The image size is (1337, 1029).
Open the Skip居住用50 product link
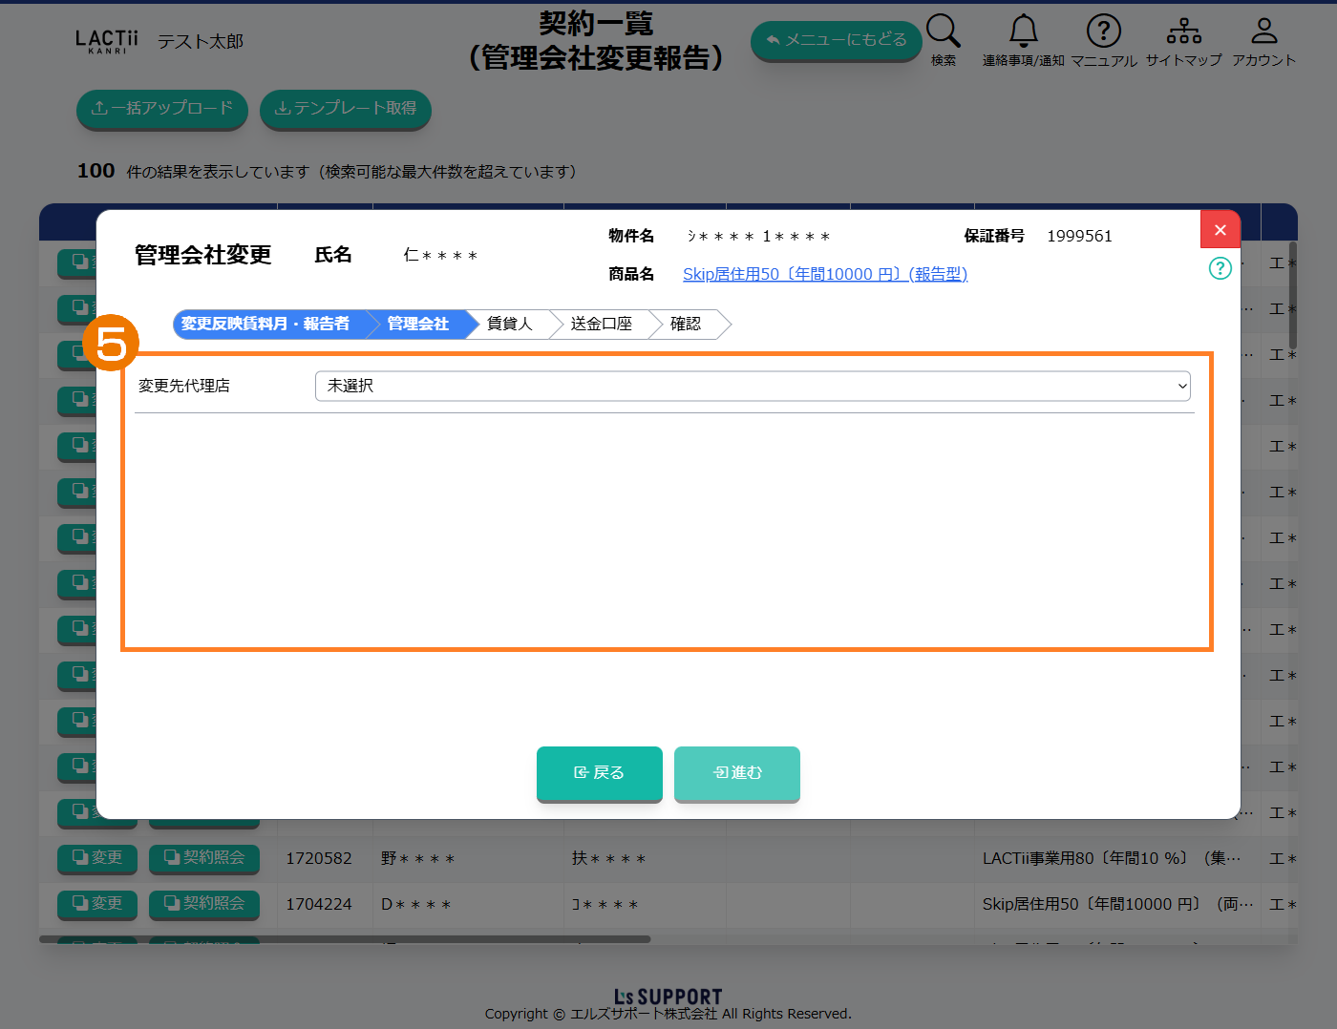coord(824,274)
